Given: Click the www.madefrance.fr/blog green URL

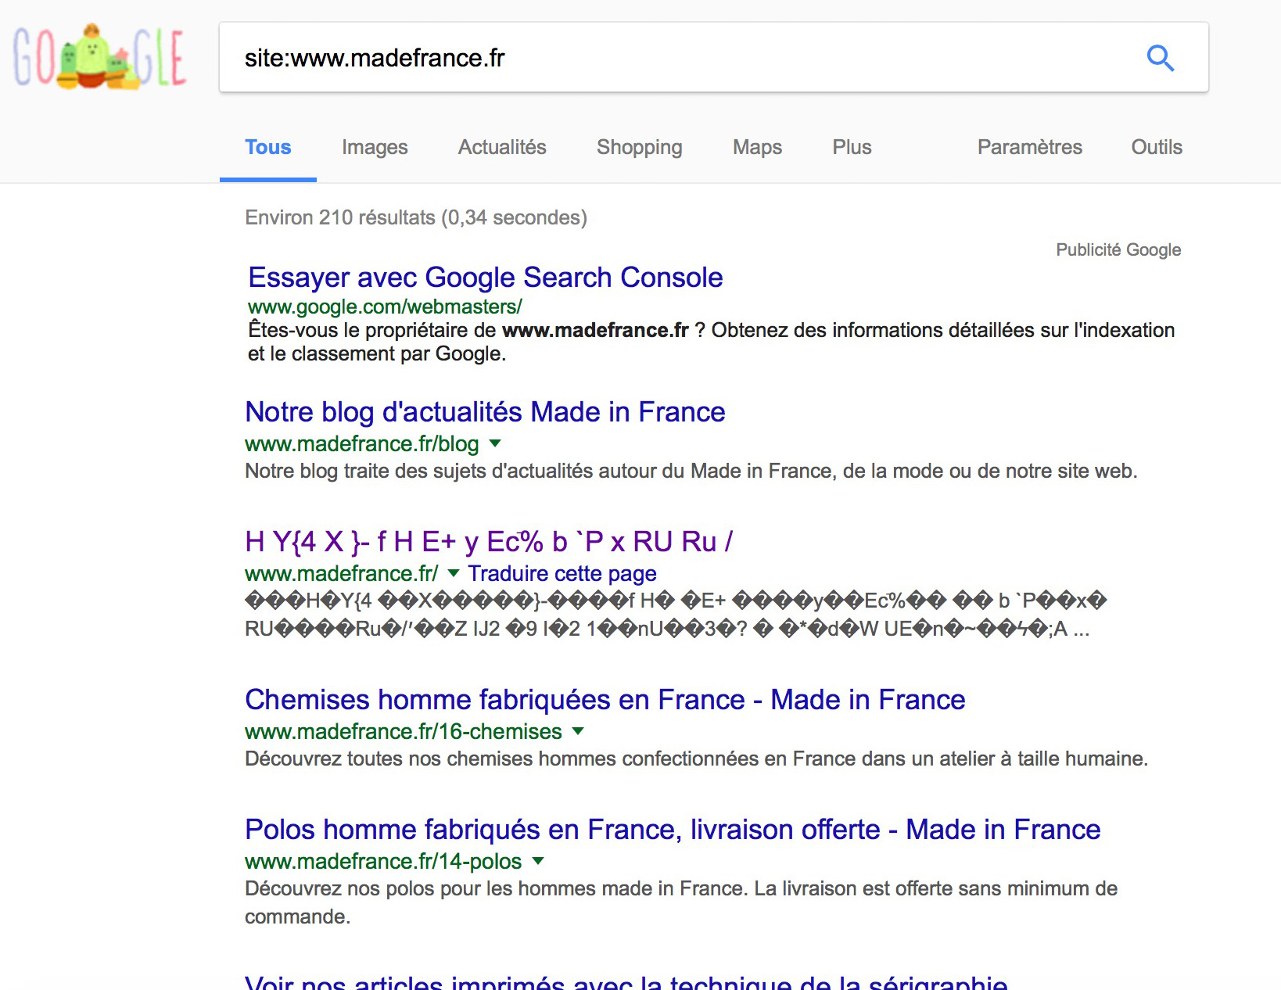Looking at the screenshot, I should (x=362, y=443).
